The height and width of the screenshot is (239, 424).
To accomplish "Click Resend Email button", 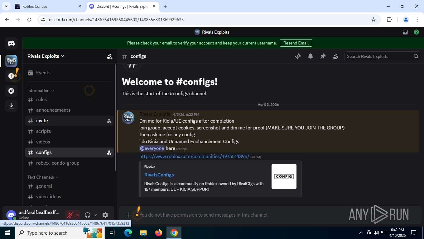I will click(296, 43).
